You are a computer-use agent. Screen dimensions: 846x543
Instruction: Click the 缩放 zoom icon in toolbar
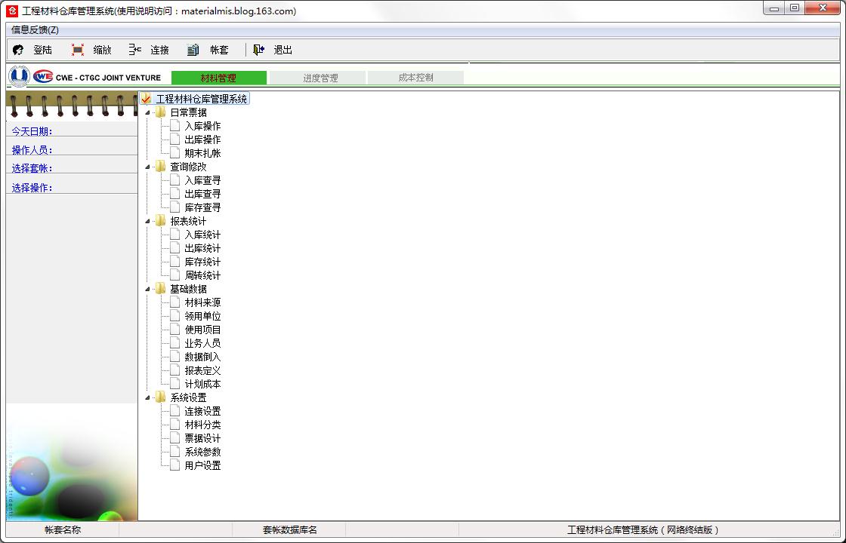point(78,50)
